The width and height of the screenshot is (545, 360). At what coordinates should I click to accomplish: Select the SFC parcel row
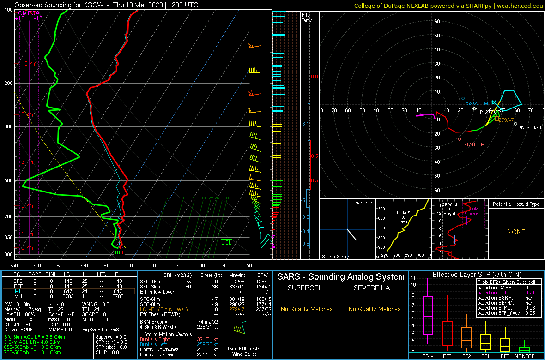69,281
